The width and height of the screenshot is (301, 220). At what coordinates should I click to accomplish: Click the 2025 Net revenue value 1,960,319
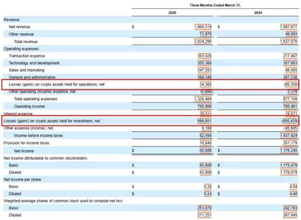pyautogui.click(x=203, y=27)
